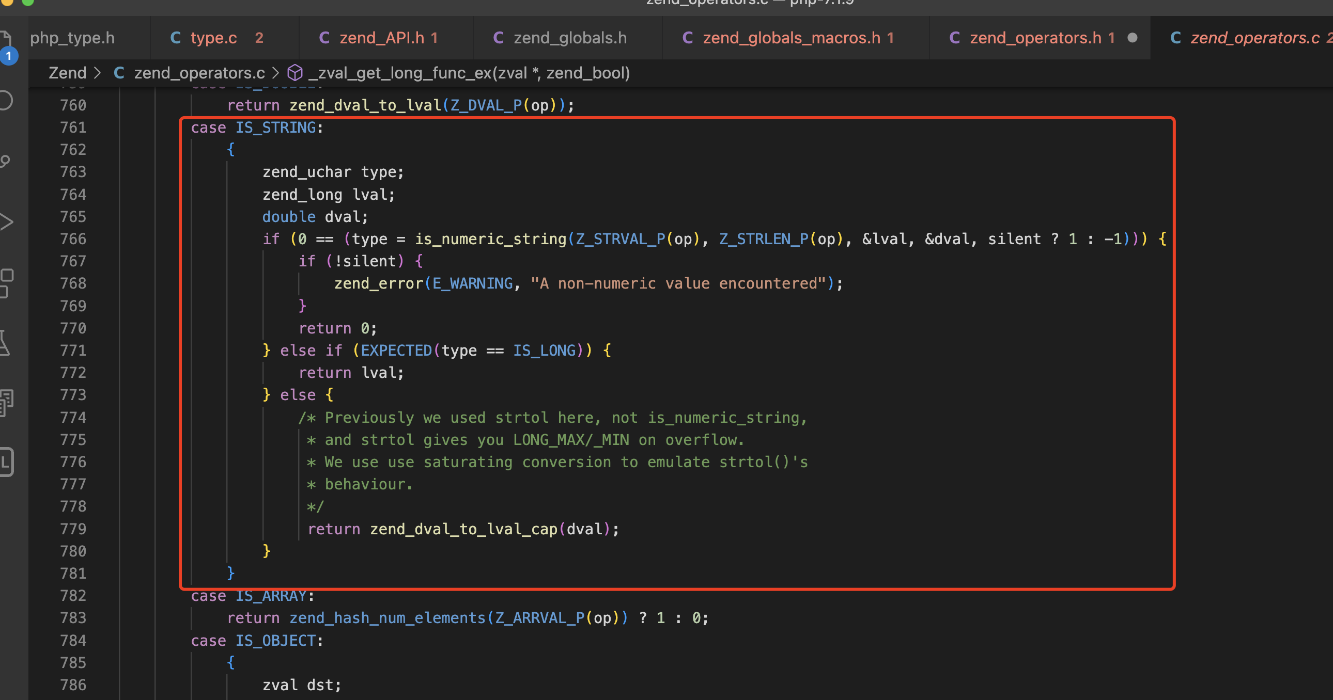This screenshot has width=1333, height=700.
Task: Click the zend_dval_to_lval_cap function call
Action: click(463, 529)
